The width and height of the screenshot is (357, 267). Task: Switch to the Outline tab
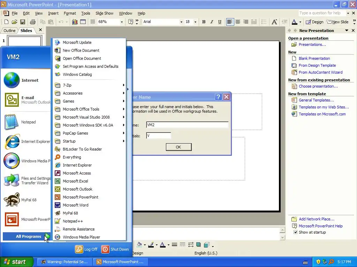tap(9, 31)
